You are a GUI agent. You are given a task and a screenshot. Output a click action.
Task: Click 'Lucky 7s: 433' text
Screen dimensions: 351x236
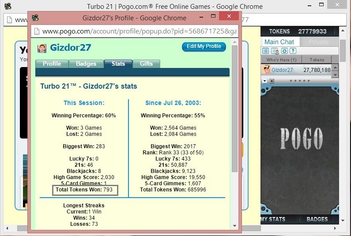click(x=173, y=159)
